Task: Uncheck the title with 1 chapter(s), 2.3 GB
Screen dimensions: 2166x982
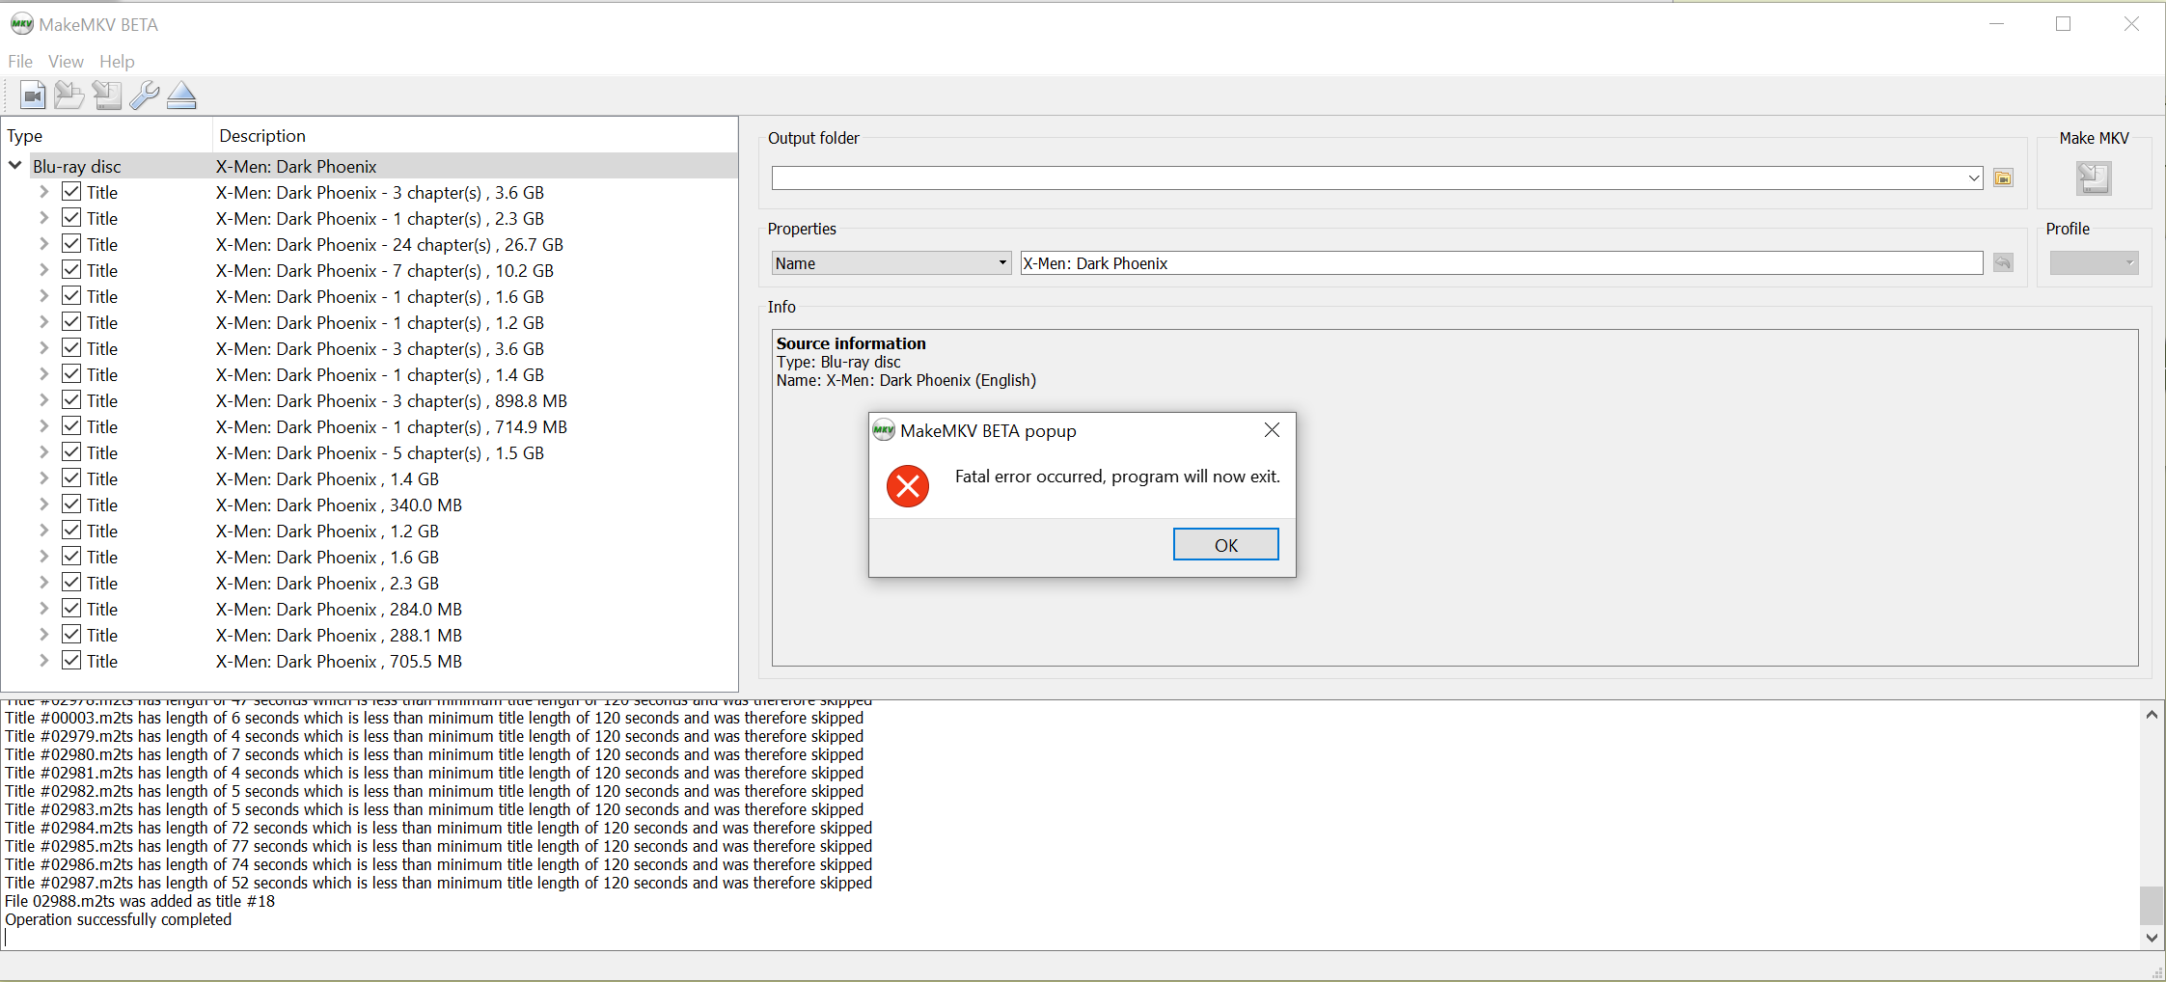Action: pyautogui.click(x=71, y=217)
